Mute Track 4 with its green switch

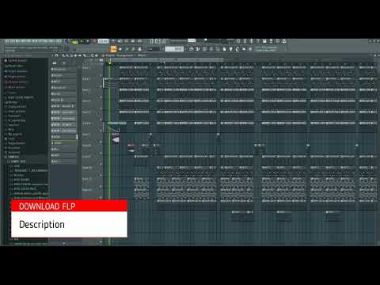(x=101, y=109)
